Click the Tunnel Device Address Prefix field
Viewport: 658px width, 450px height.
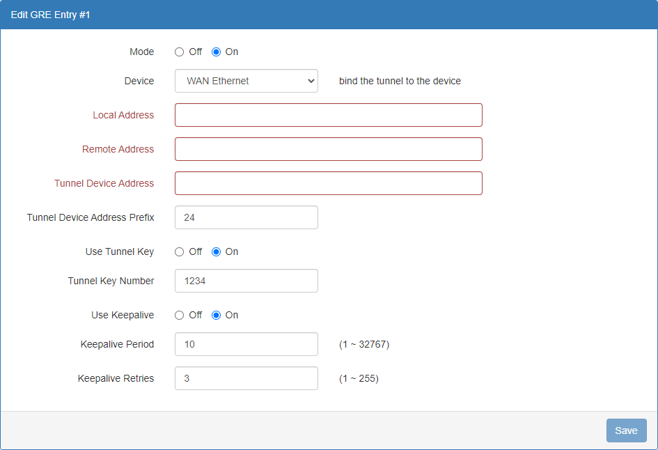coord(246,217)
